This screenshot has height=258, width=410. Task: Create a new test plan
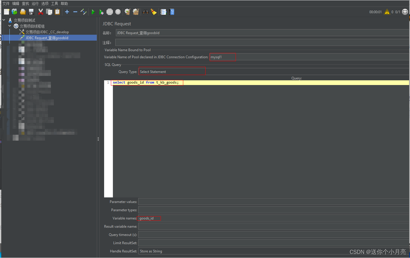[x=6, y=12]
